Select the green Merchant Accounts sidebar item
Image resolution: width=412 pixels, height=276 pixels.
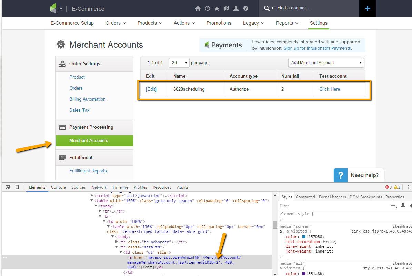(x=94, y=141)
